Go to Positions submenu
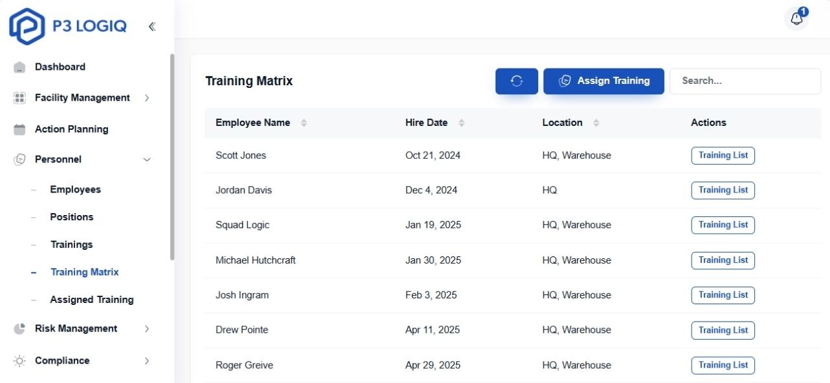The image size is (830, 383). pos(72,217)
